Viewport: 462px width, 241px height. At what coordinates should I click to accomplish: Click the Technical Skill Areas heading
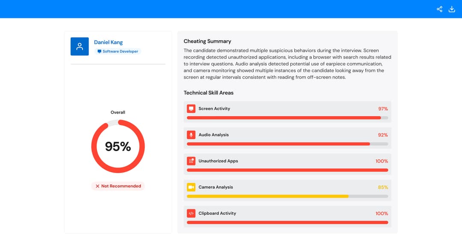click(x=208, y=93)
